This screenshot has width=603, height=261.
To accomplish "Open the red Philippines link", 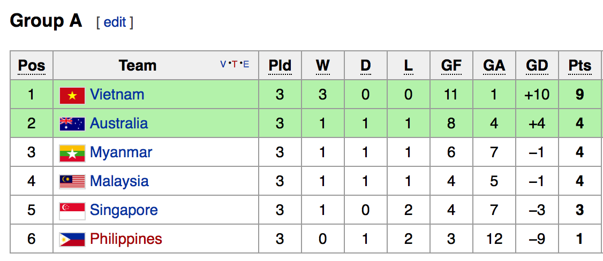I will pos(126,239).
